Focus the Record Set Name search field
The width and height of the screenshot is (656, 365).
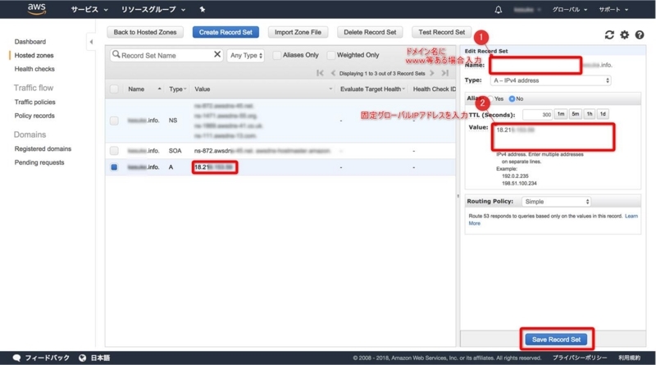[166, 55]
